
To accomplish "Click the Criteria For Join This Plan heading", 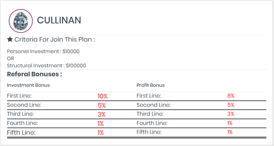I will point(55,40).
